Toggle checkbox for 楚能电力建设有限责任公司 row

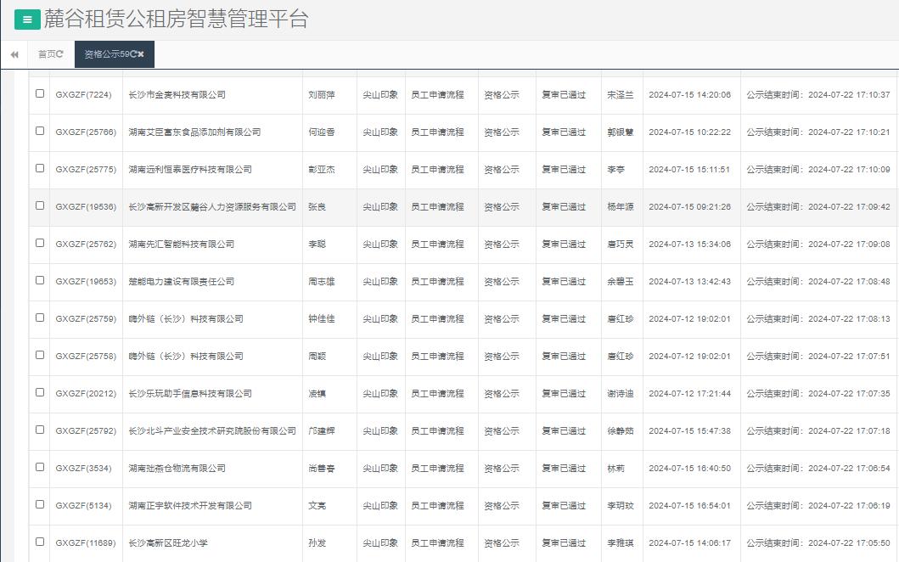pos(40,281)
